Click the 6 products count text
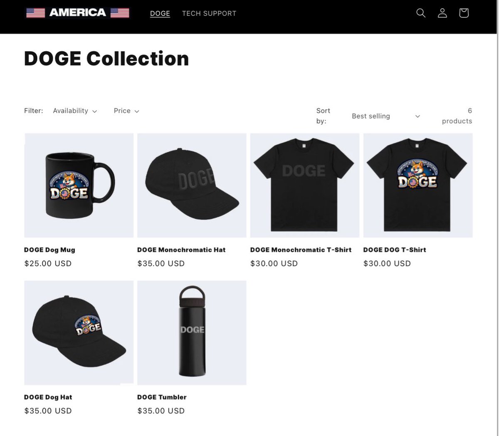 pyautogui.click(x=457, y=116)
